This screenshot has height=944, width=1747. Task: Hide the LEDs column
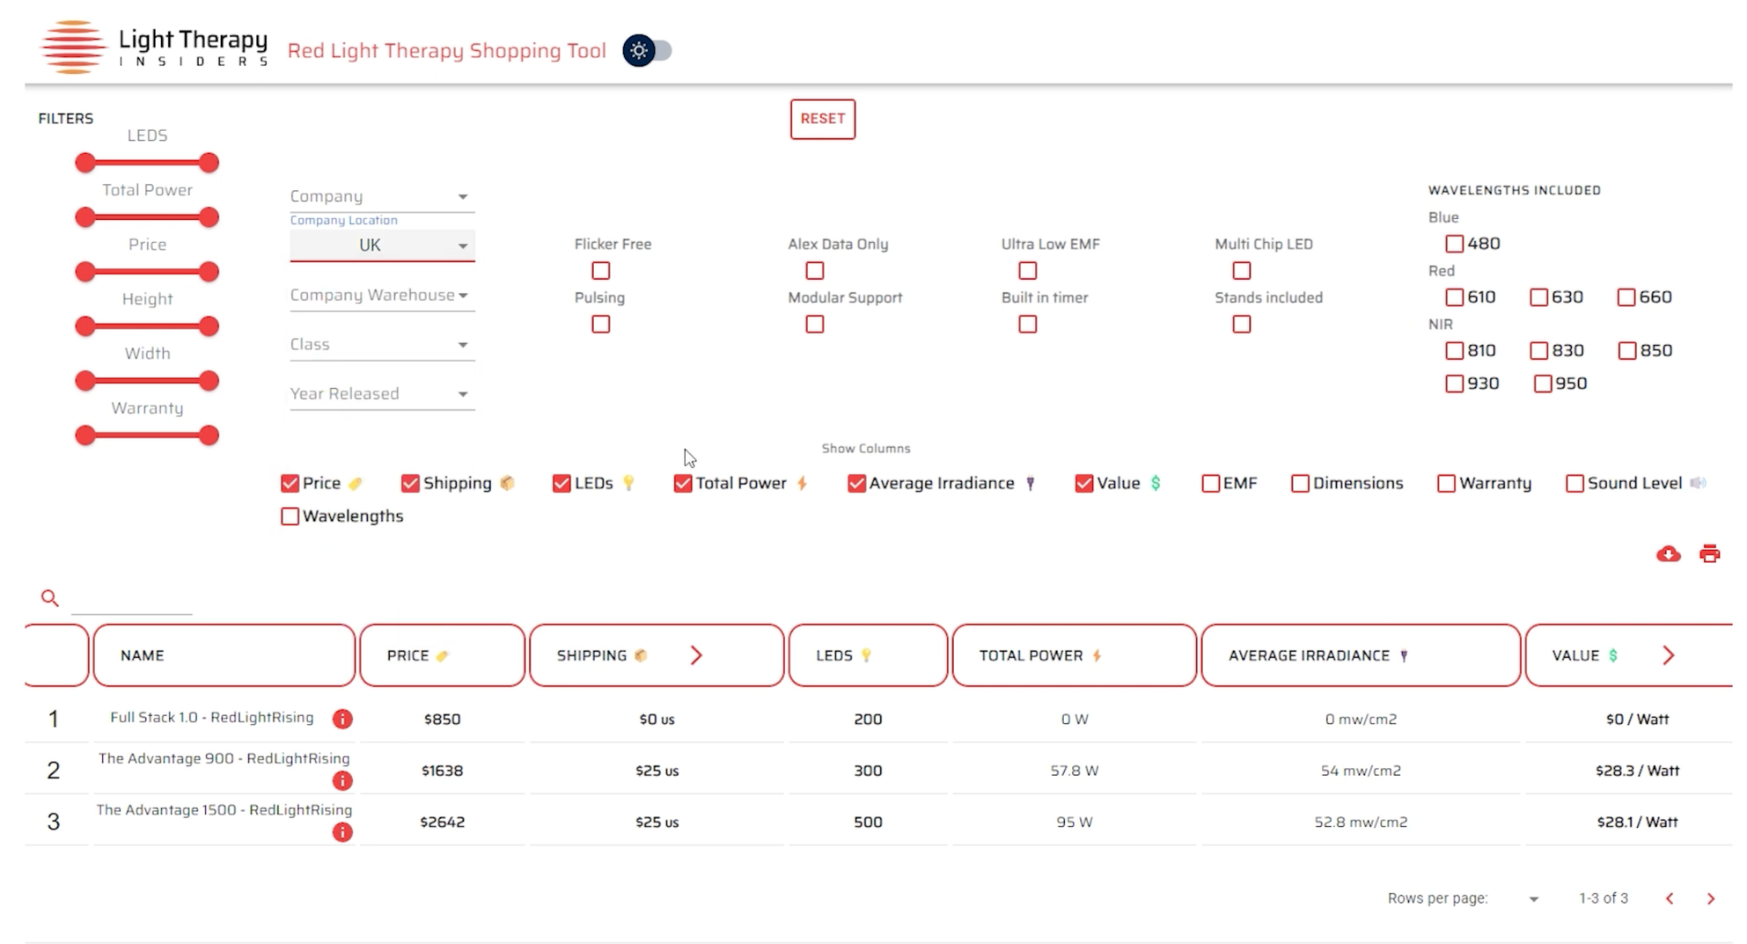562,484
